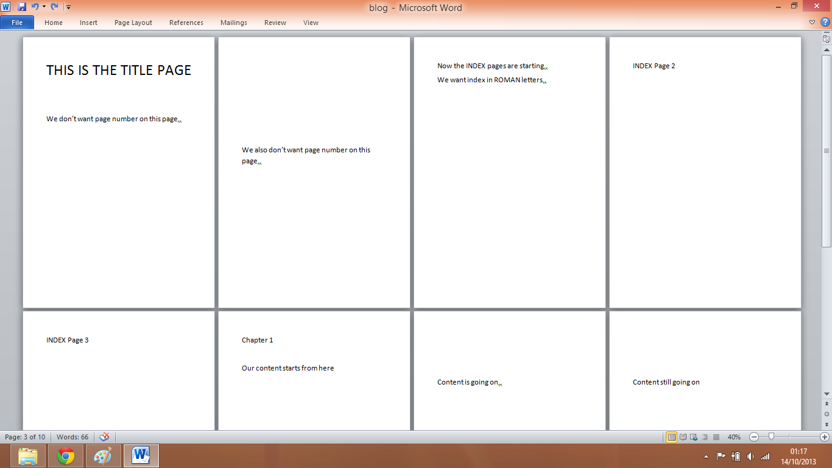Open the ribbon help dropdown chevron
Image resolution: width=832 pixels, height=468 pixels.
pyautogui.click(x=812, y=23)
